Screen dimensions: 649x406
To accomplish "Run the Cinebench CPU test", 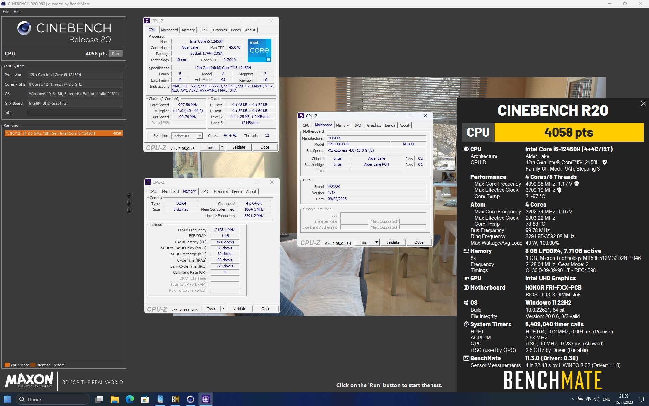I will (116, 54).
